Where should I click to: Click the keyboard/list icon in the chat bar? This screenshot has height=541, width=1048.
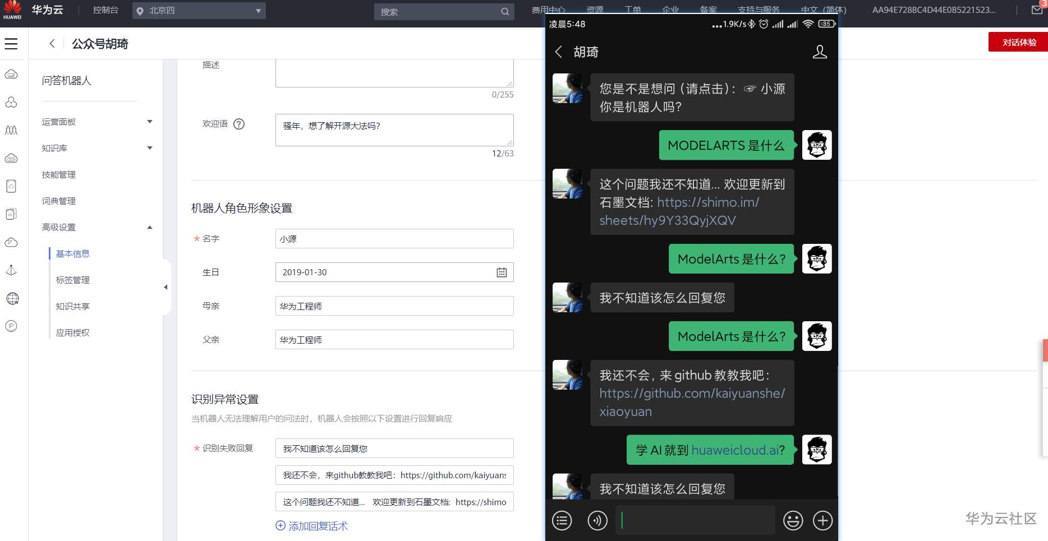(562, 520)
